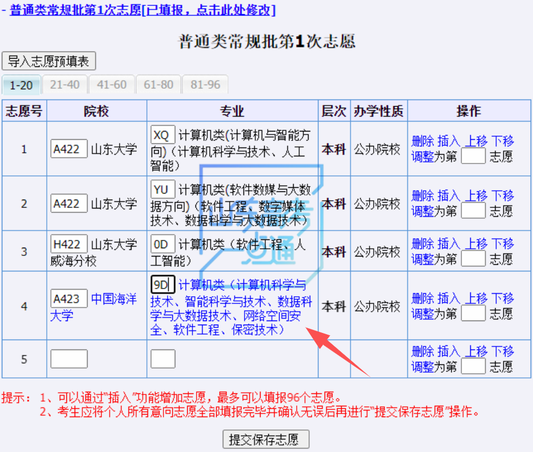Click the major code field containing XQ
The height and width of the screenshot is (452, 533).
click(163, 136)
